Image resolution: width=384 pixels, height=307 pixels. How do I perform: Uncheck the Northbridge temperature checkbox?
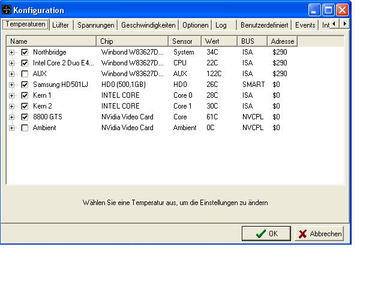25,52
